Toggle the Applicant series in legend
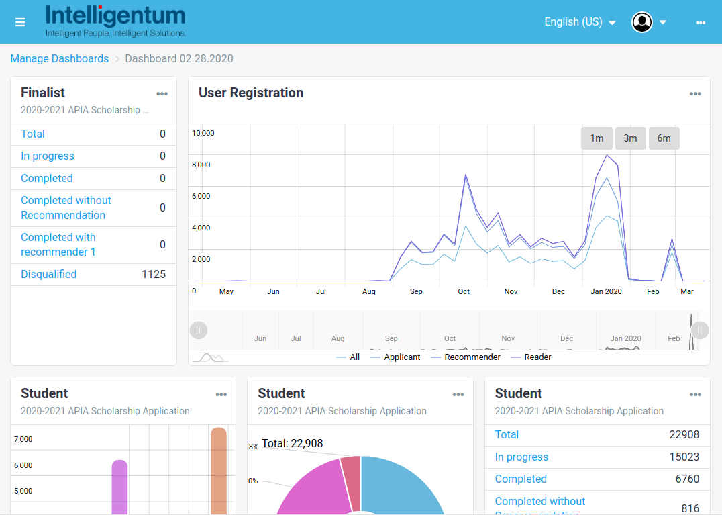Screen dimensions: 722x515 pos(395,357)
